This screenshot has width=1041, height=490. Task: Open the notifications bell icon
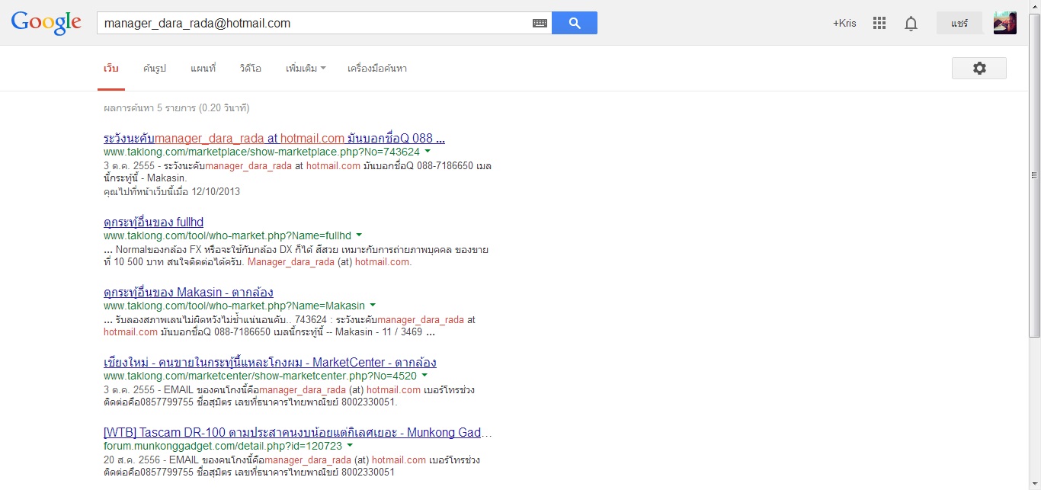pyautogui.click(x=911, y=24)
